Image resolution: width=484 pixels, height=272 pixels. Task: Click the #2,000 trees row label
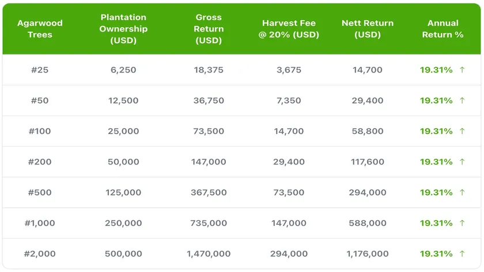[x=40, y=254]
